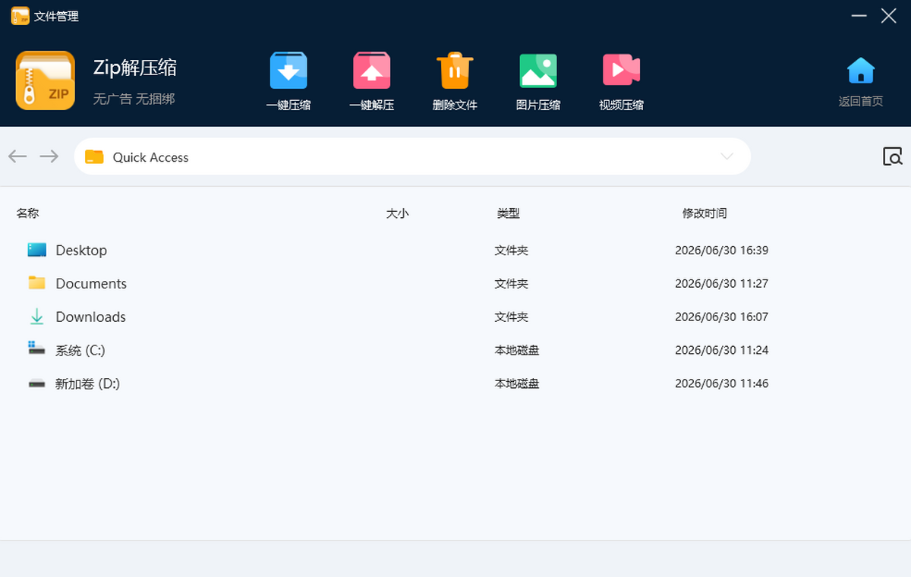
Task: Click the Downloads arrow icon
Action: [x=36, y=317]
